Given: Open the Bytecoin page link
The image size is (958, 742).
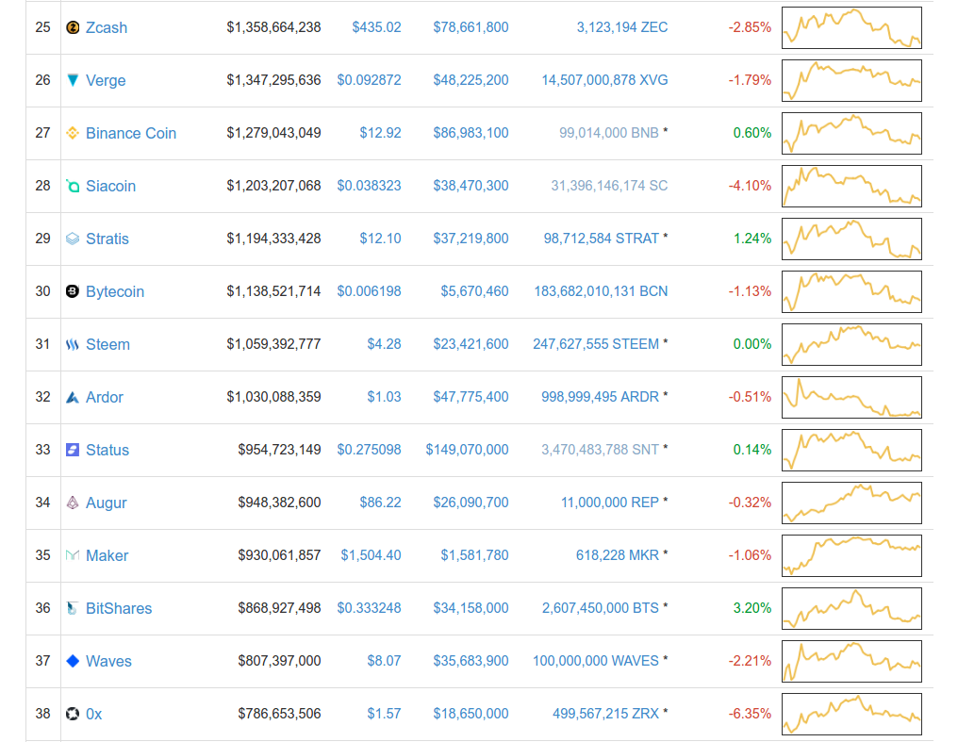Looking at the screenshot, I should coord(115,292).
